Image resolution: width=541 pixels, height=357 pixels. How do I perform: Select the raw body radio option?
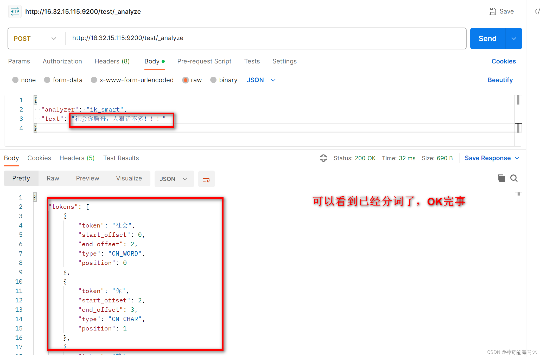click(x=185, y=80)
